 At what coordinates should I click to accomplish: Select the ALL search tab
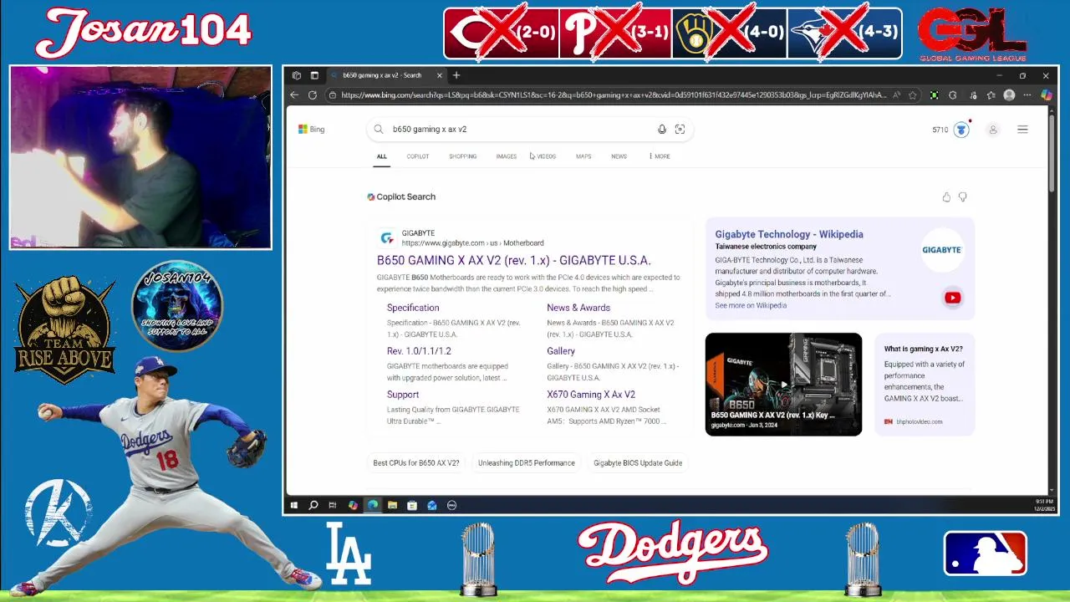381,156
